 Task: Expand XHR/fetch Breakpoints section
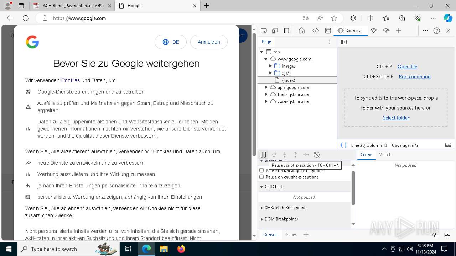[304, 208]
